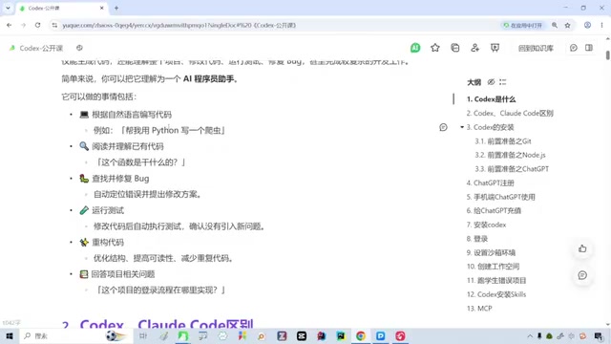Jump to 11. 跑学生错误项目 section
This screenshot has height=344, width=611.
[496, 280]
